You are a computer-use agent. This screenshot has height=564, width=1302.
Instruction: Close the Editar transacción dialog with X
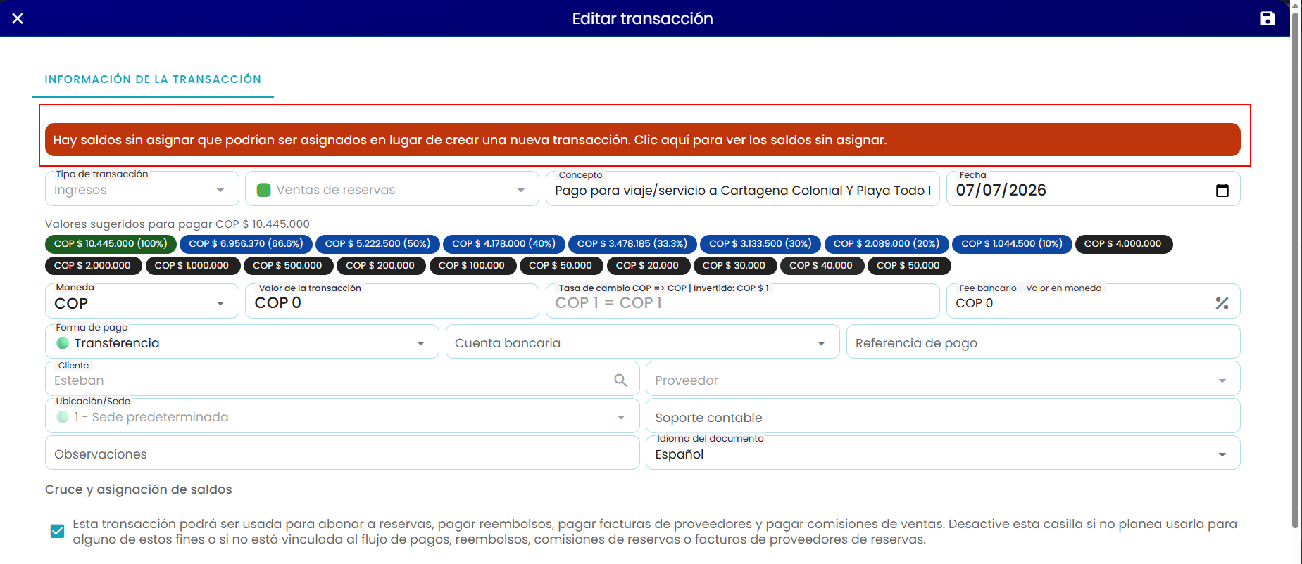(18, 18)
